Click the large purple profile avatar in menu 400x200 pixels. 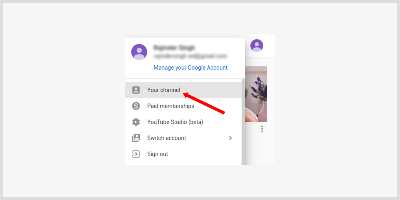139,52
